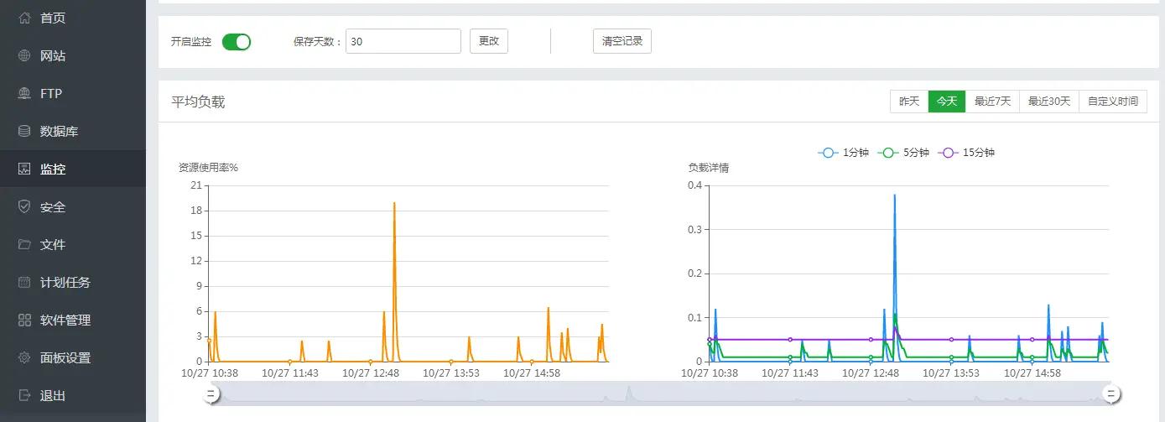Click the home icon beside 首页
1165x422 pixels.
tap(24, 18)
